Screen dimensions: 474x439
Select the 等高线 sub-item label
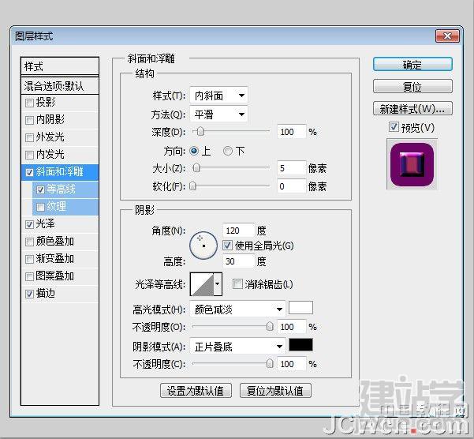click(x=61, y=189)
